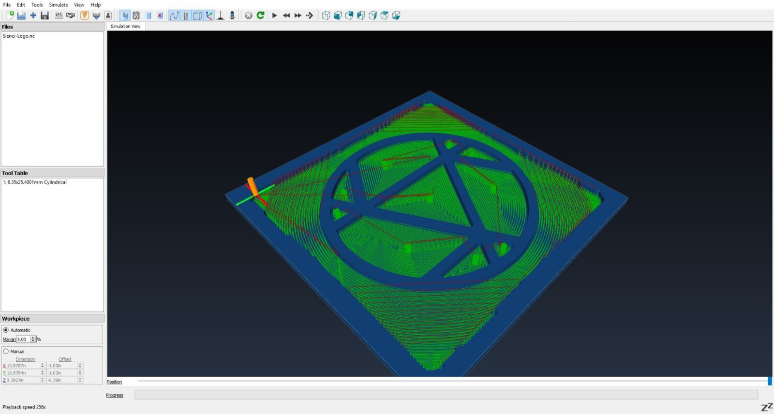The width and height of the screenshot is (774, 414).
Task: Select Sienci-Logo.nc in the Files list
Action: tap(19, 36)
